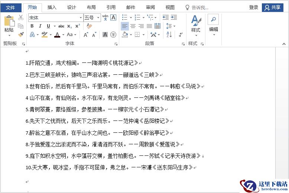Switch to the 视图 tab
This screenshot has width=289, height=193.
[x=170, y=7]
